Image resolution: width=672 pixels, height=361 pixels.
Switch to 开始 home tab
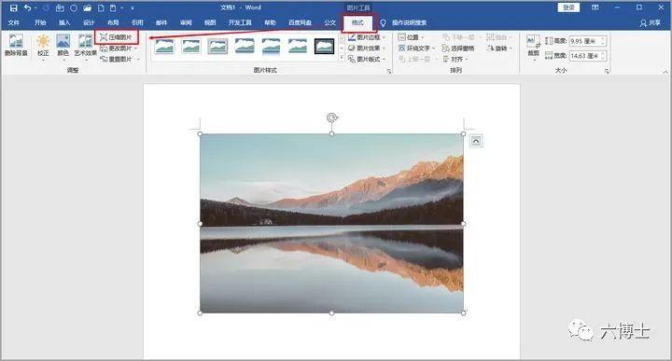click(x=40, y=22)
